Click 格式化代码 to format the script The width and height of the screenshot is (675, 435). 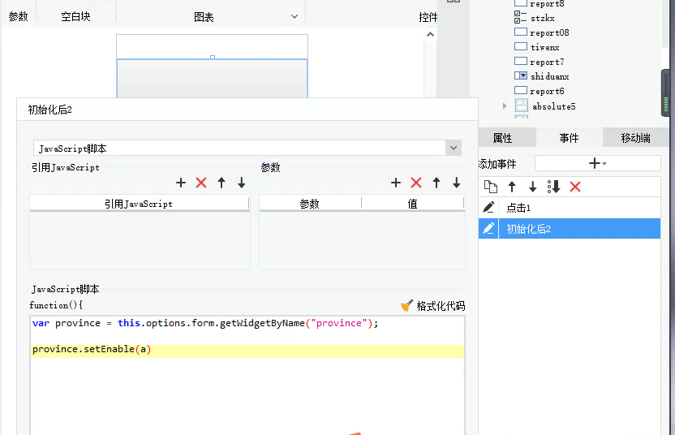tap(441, 306)
